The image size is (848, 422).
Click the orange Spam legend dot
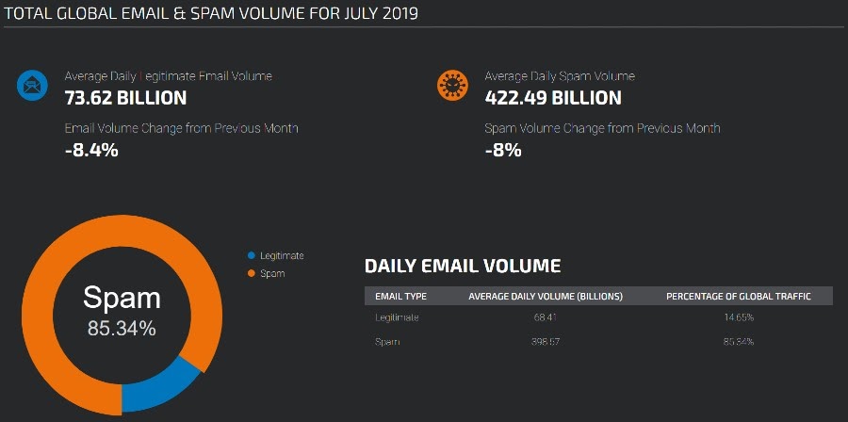(x=251, y=273)
